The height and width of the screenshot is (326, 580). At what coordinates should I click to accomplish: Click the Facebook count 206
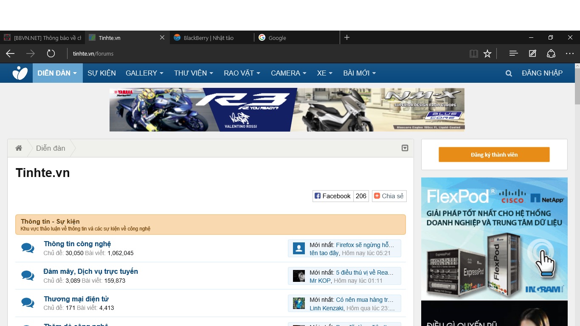tap(361, 196)
